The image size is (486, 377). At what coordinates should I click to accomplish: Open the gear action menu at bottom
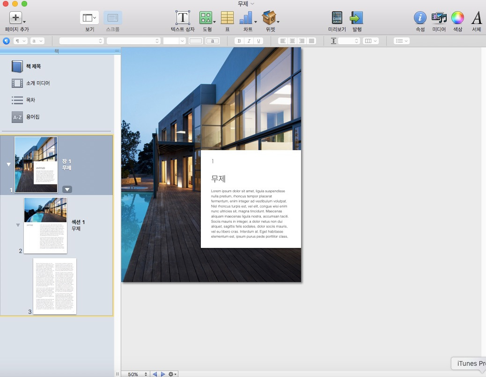[172, 374]
